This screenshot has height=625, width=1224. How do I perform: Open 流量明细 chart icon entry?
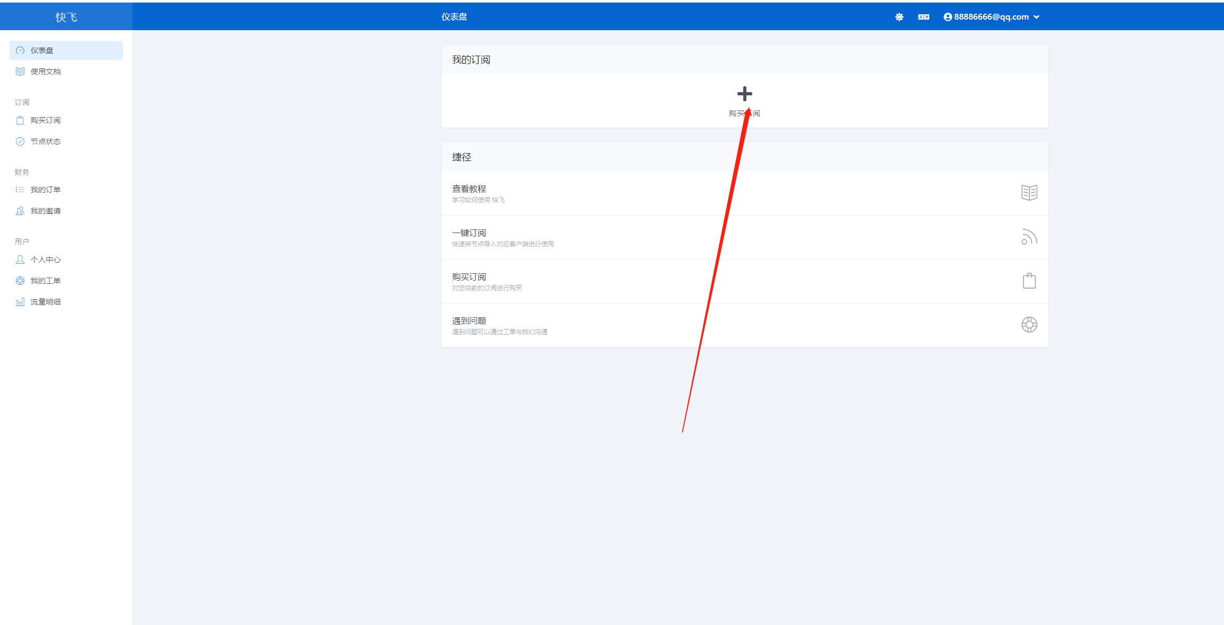point(20,302)
